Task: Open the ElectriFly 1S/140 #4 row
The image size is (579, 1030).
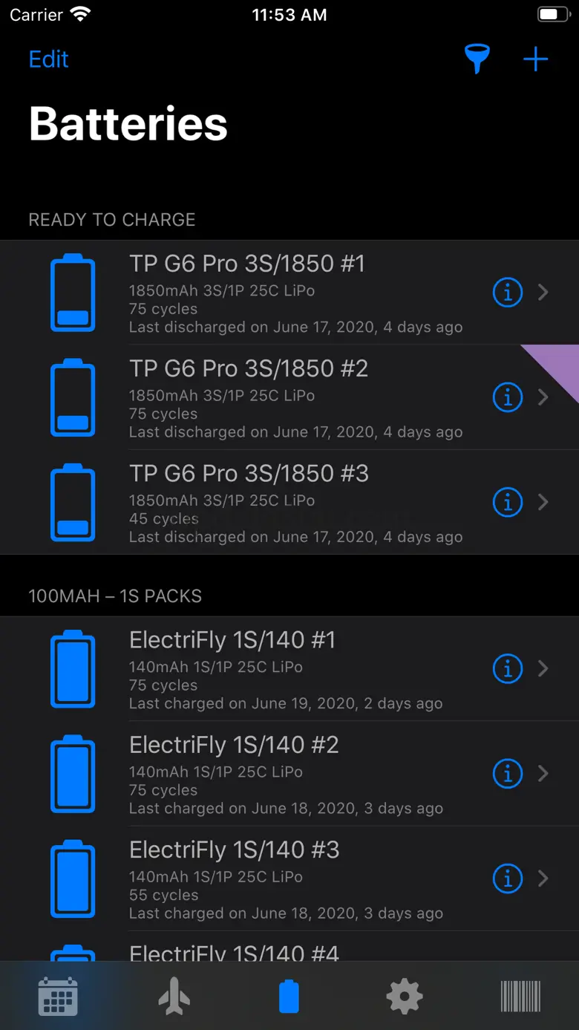Action: click(x=234, y=951)
